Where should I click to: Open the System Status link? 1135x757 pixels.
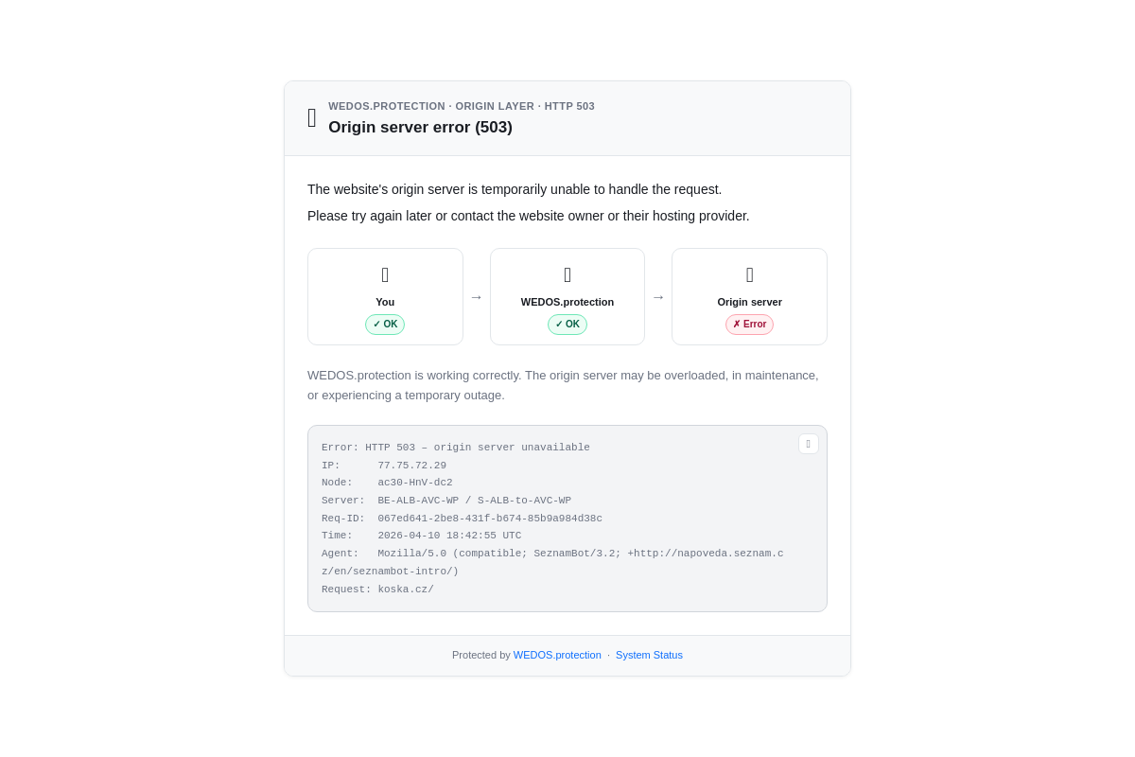pyautogui.click(x=649, y=655)
